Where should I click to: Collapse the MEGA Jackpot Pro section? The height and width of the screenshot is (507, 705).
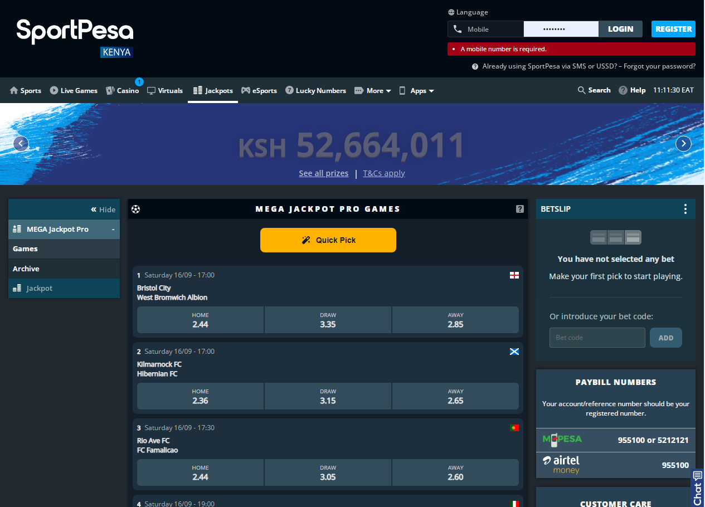(113, 229)
